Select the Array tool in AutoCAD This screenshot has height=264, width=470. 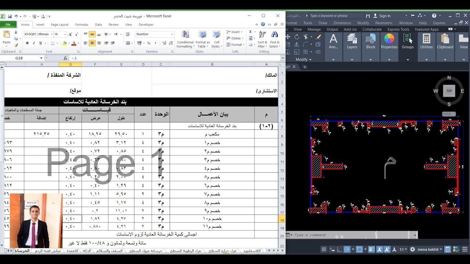306,52
